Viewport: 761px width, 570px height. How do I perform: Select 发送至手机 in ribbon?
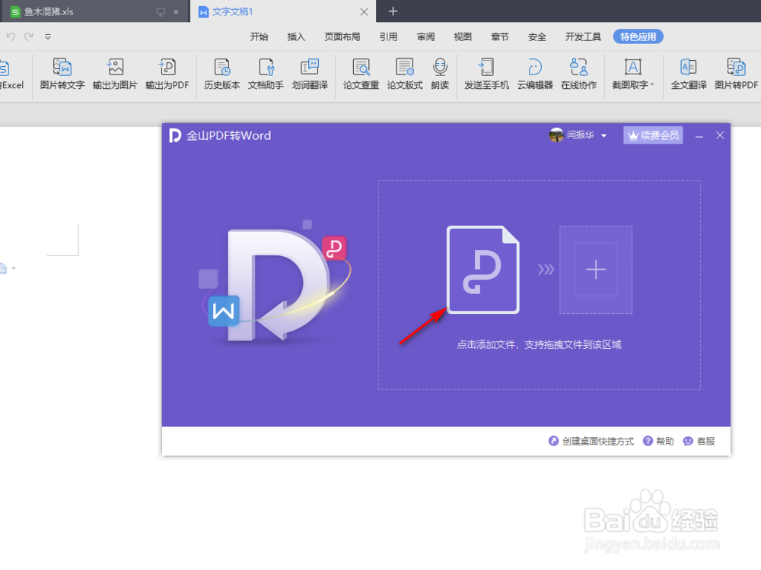(486, 74)
